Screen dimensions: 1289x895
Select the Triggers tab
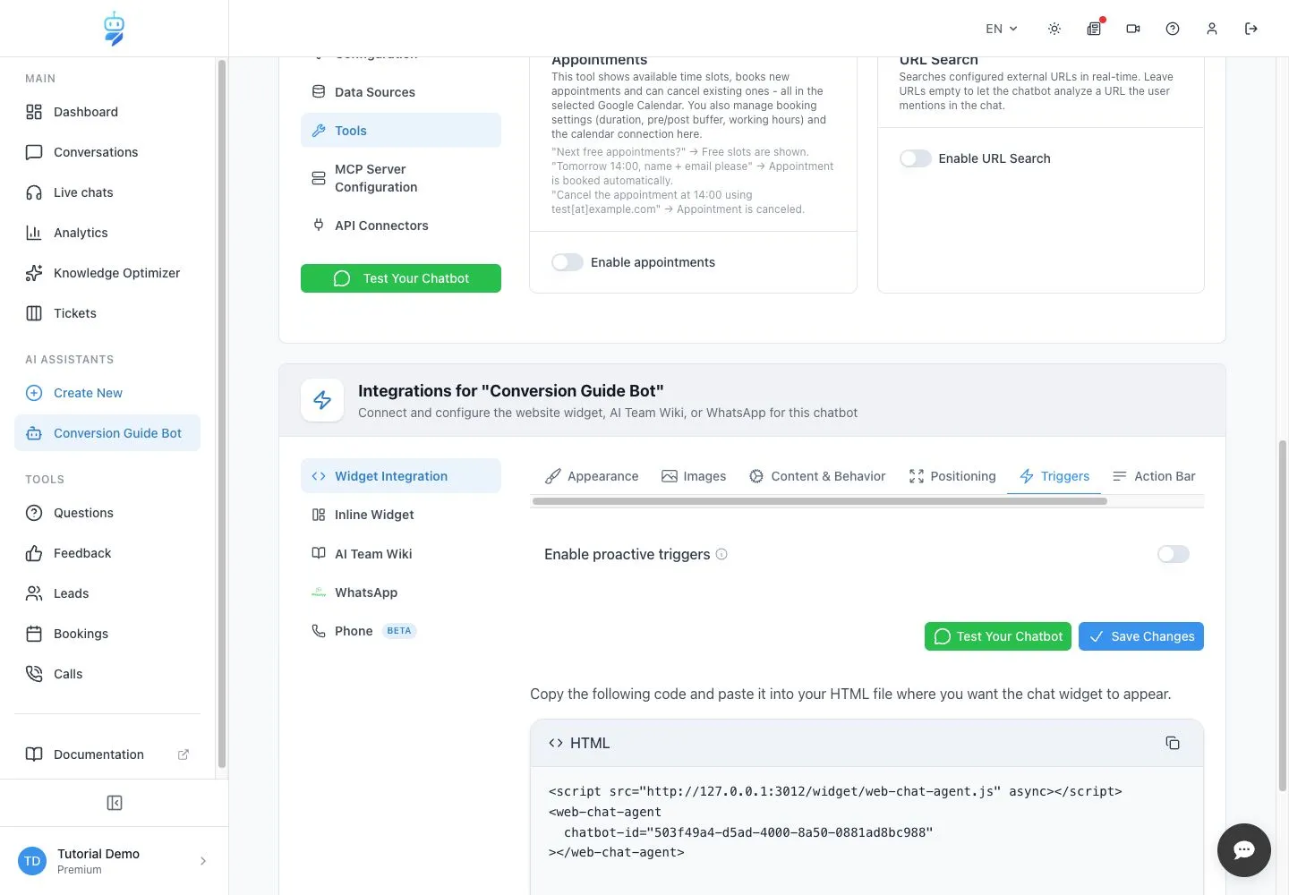tap(1054, 476)
